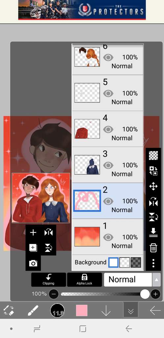
Task: Turn on Alpha Lock
Action: [85, 280]
